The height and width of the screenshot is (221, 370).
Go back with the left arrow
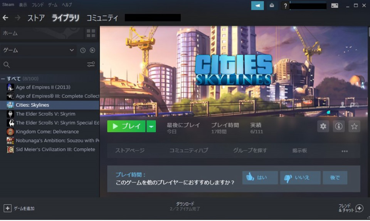coord(5,18)
